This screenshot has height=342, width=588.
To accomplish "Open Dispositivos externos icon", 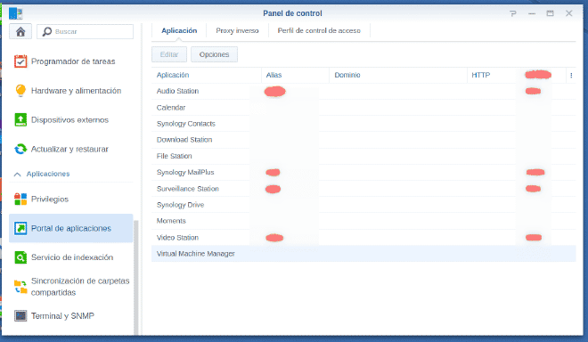I will tap(20, 119).
